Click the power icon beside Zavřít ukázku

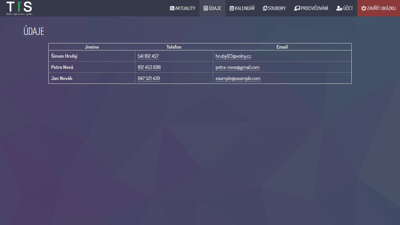tap(364, 8)
